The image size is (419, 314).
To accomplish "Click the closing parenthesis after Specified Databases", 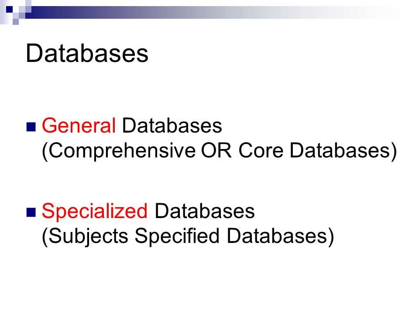I will [x=331, y=237].
